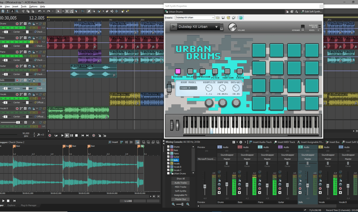Open the View menu

pos(7,7)
